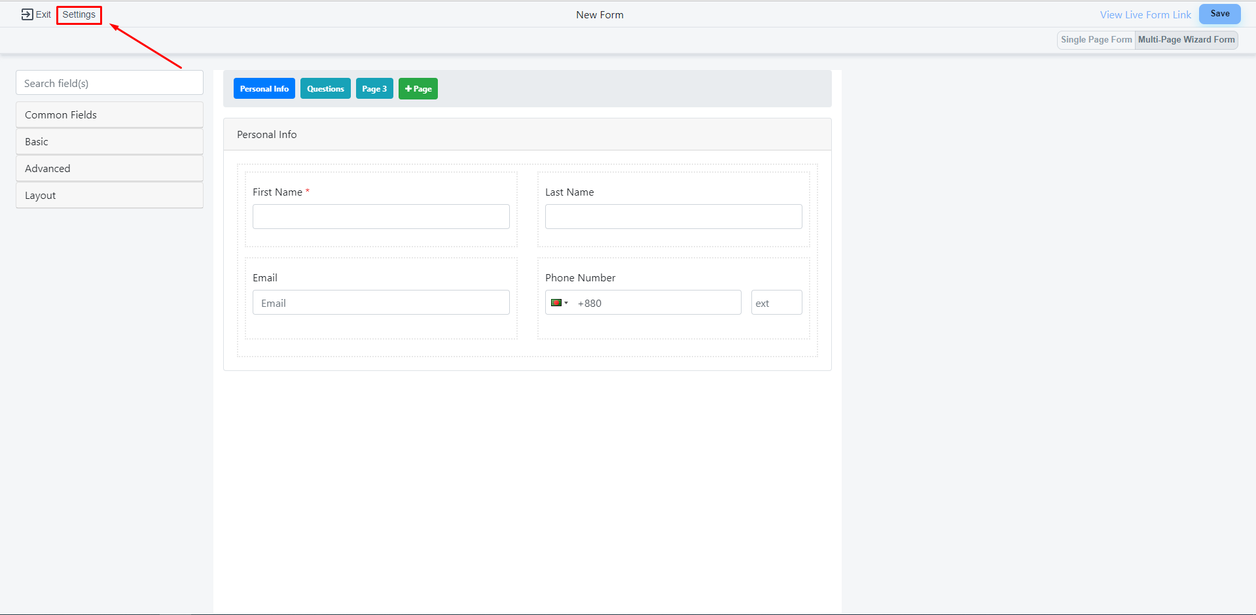Expand the Advanced fields section
Image resolution: width=1256 pixels, height=615 pixels.
pyautogui.click(x=109, y=168)
